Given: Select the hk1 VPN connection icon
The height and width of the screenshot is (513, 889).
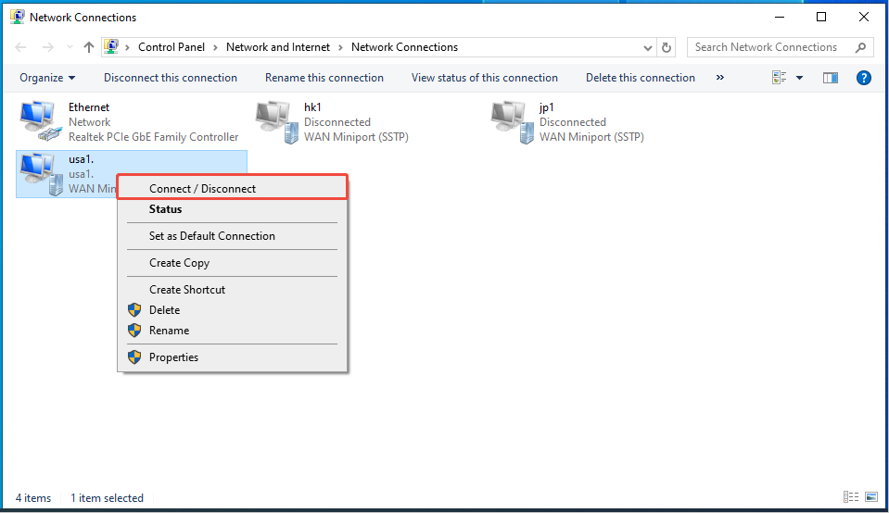Looking at the screenshot, I should (276, 122).
